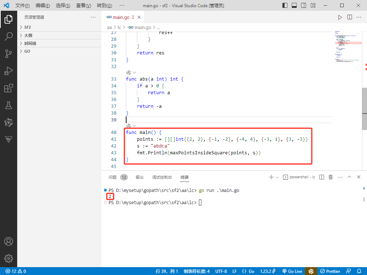Open the 选择(S) menu

coord(63,5)
